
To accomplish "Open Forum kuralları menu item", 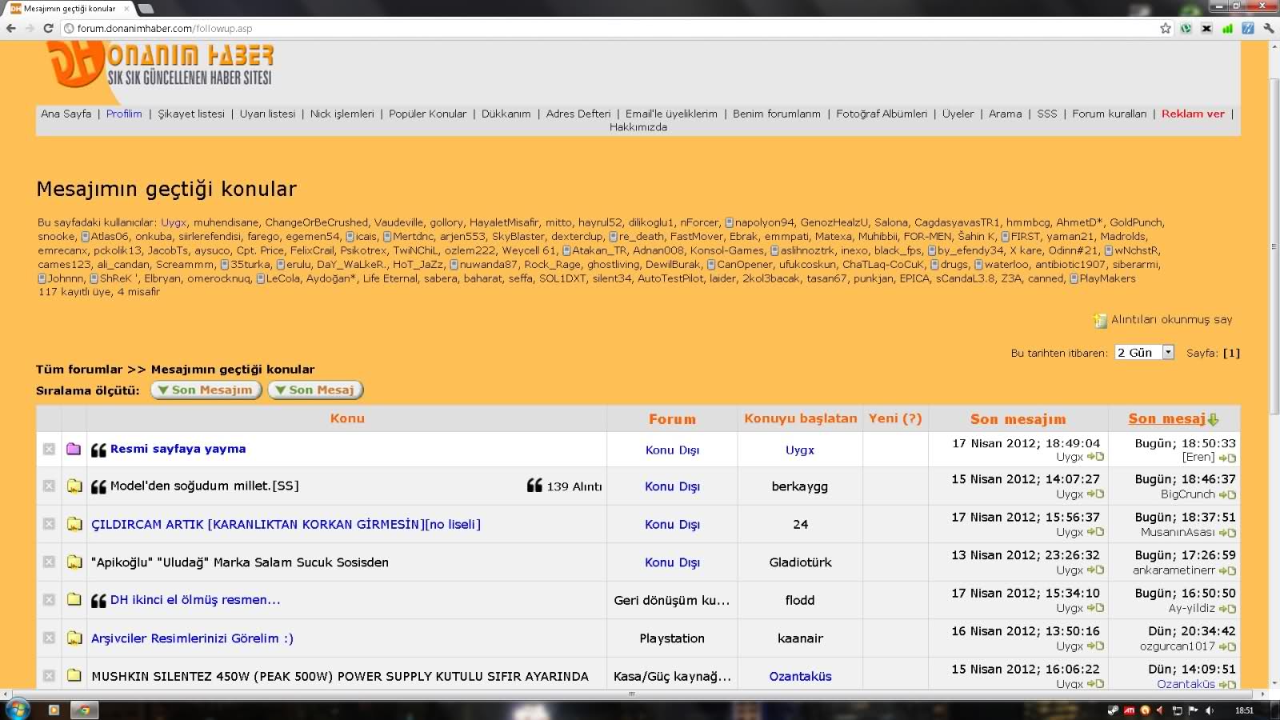I will [x=1109, y=114].
